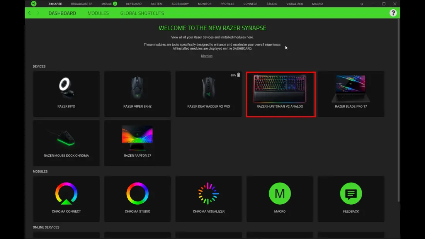
Task: Click the 'Welcome to the new Razer Synapse' title
Action: pyautogui.click(x=212, y=28)
